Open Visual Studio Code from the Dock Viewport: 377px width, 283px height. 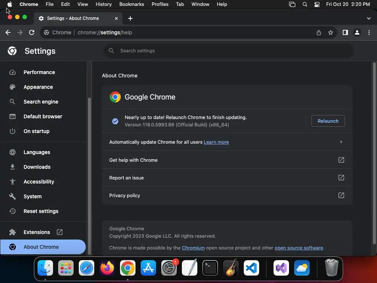[251, 268]
